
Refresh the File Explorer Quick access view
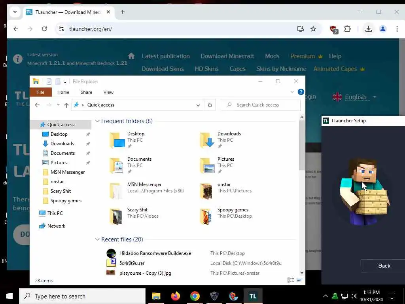pyautogui.click(x=210, y=105)
